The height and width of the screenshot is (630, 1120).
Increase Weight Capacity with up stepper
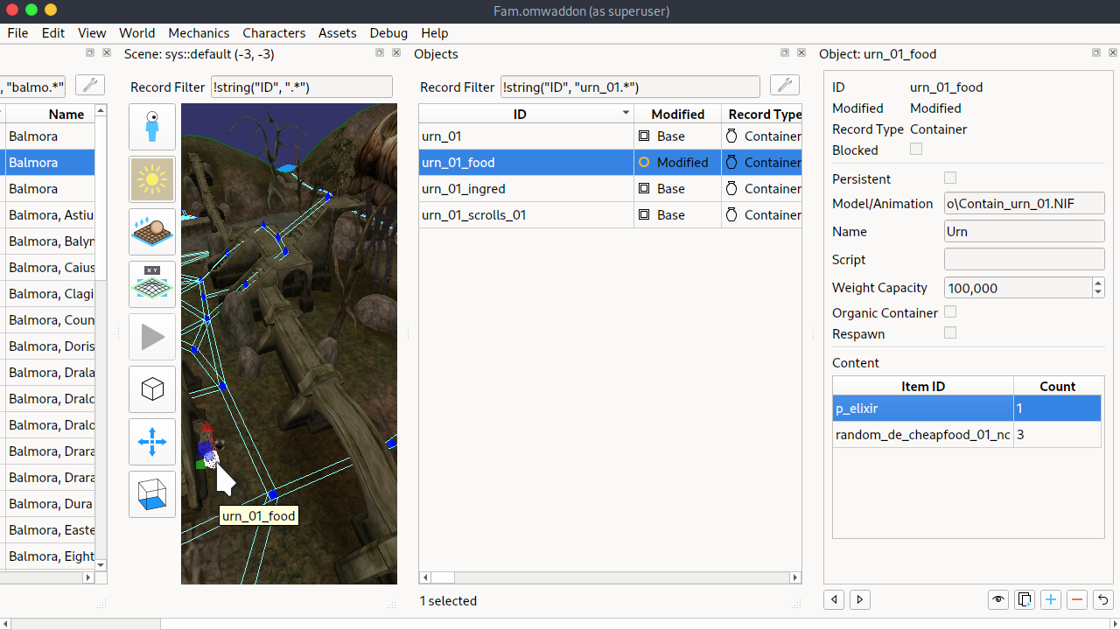pyautogui.click(x=1098, y=283)
